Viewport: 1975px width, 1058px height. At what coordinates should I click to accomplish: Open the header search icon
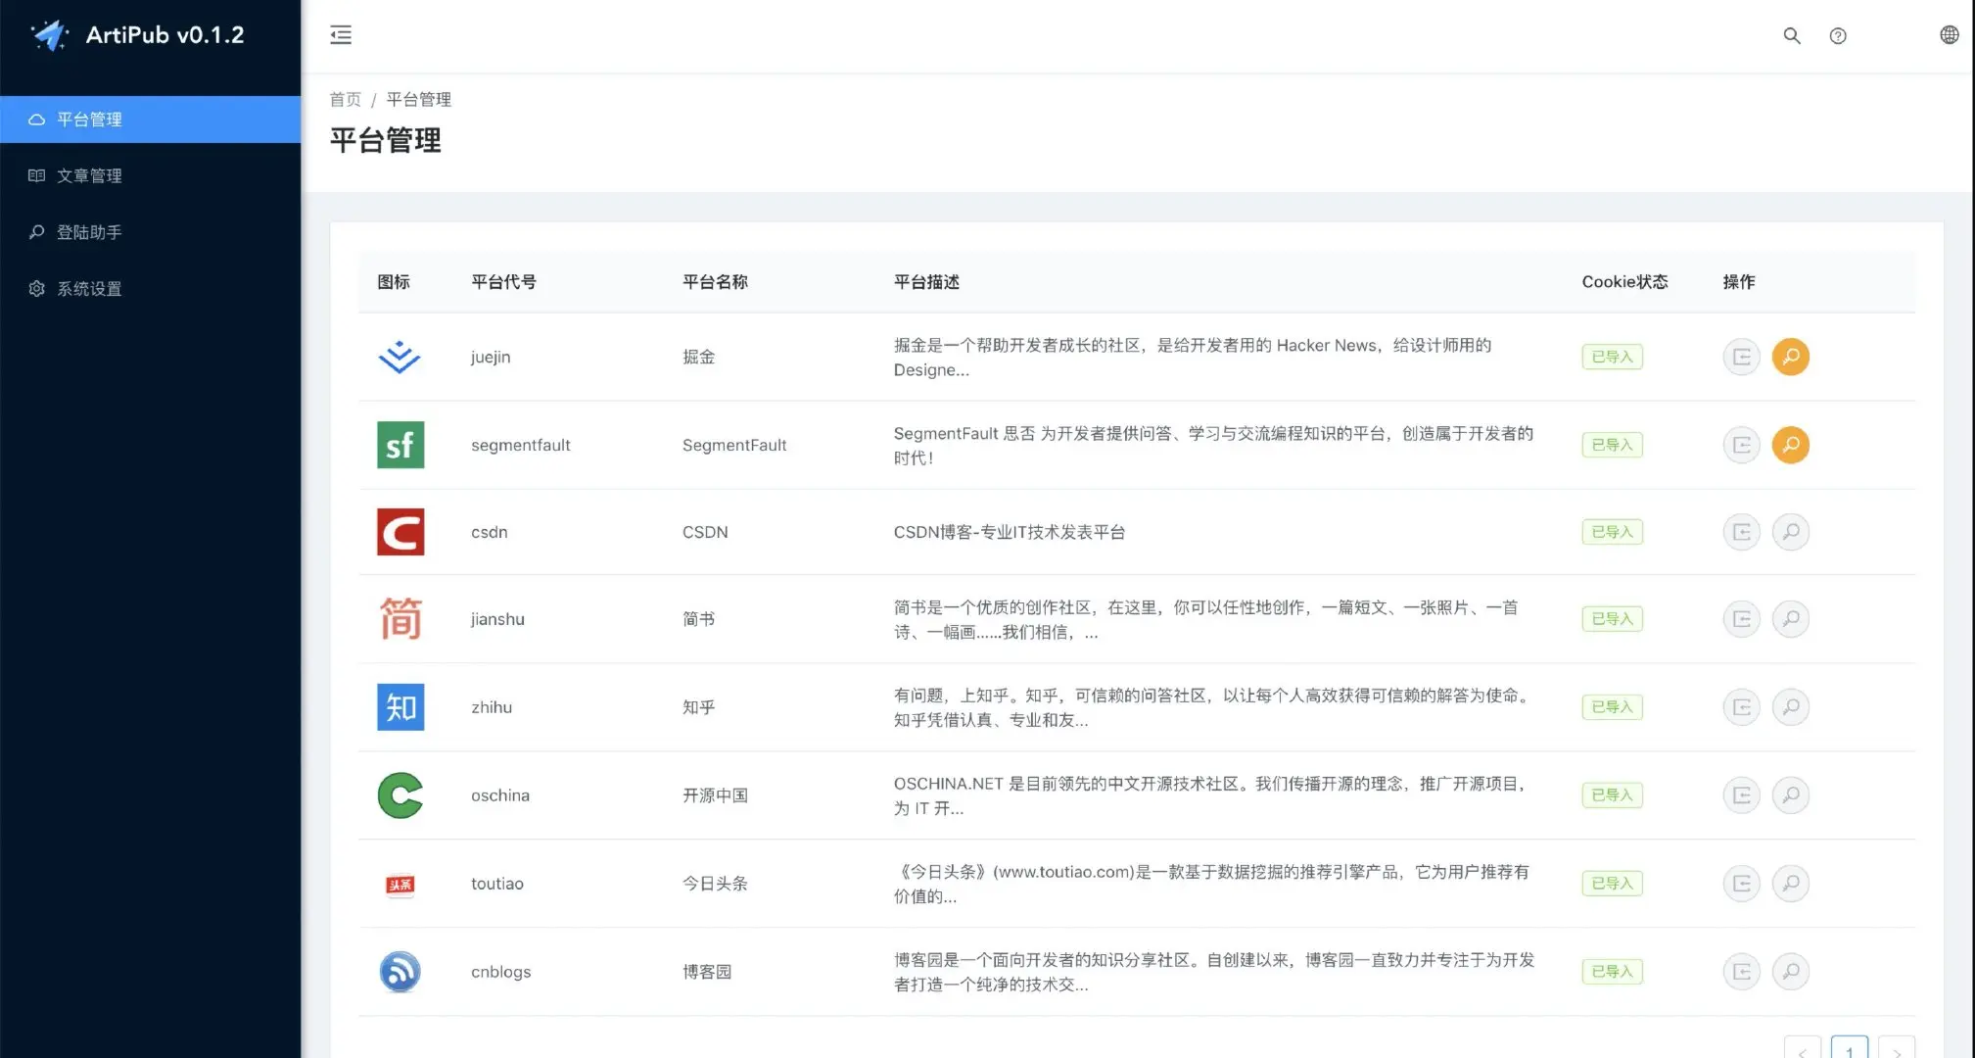(x=1791, y=35)
